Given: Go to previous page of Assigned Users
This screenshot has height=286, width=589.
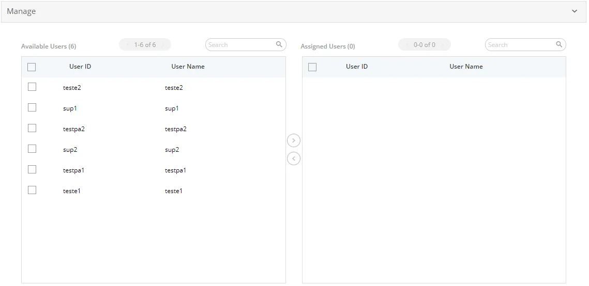Looking at the screenshot, I should point(406,45).
